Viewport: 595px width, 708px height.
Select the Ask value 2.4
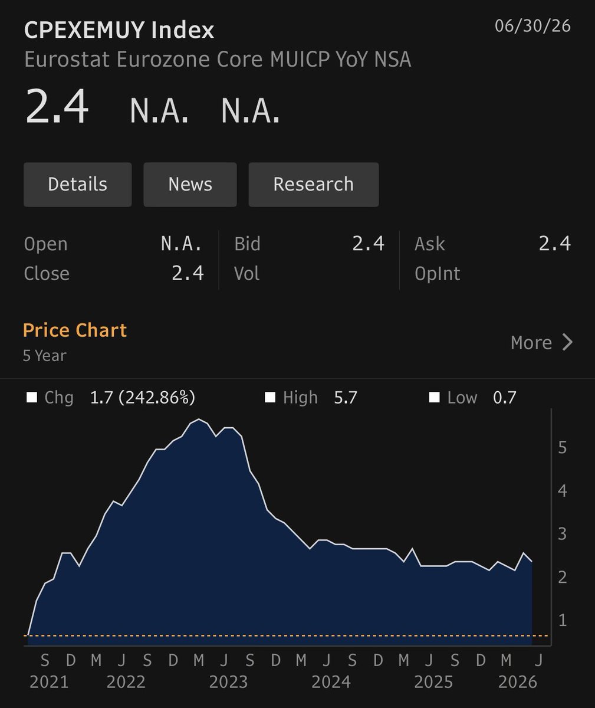(554, 244)
